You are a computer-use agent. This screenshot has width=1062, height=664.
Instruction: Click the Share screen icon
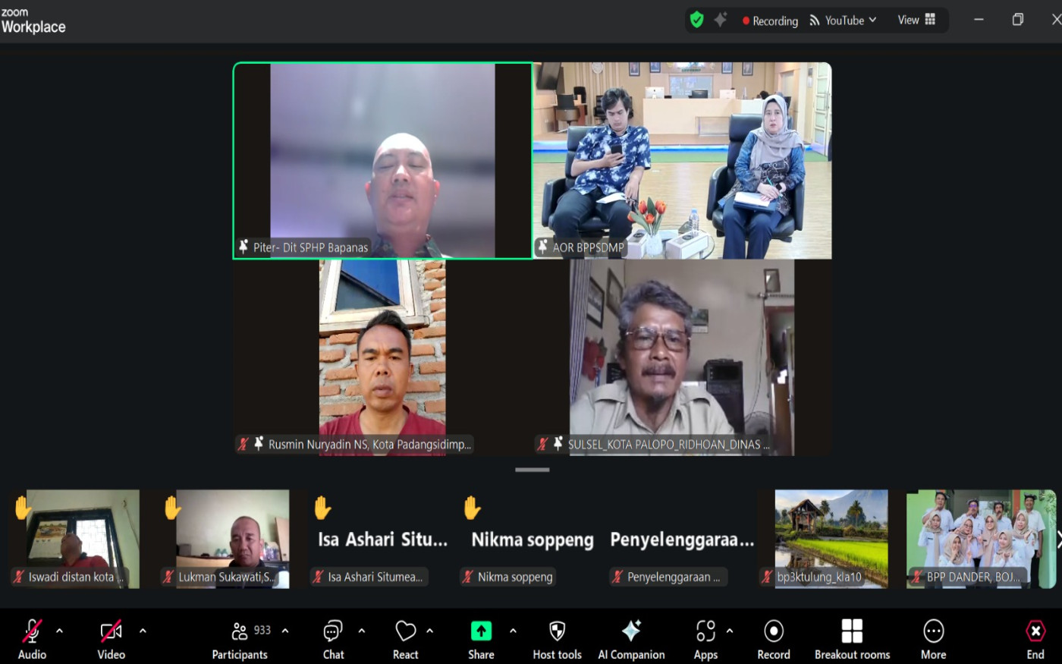pos(481,631)
